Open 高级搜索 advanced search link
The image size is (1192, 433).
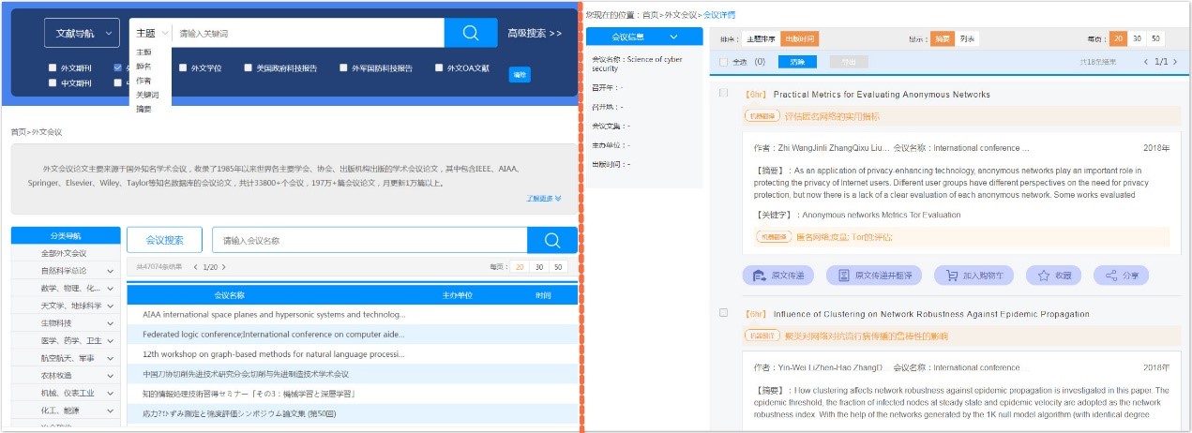[x=535, y=33]
